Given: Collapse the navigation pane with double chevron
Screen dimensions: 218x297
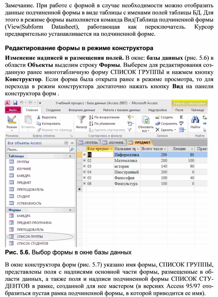Looking at the screenshot, I should pyautogui.click(x=72, y=143).
